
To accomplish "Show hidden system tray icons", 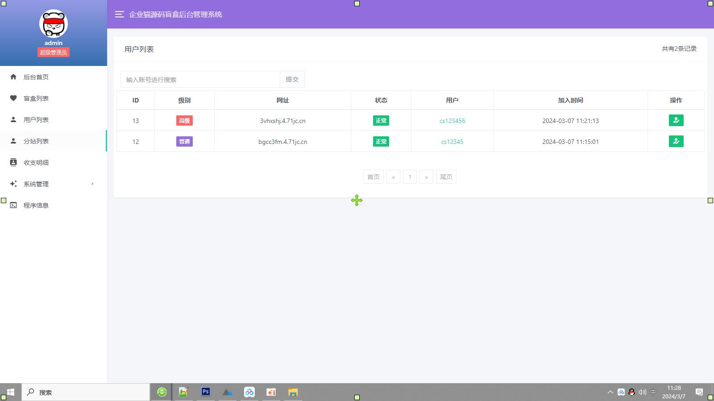I will pyautogui.click(x=610, y=392).
